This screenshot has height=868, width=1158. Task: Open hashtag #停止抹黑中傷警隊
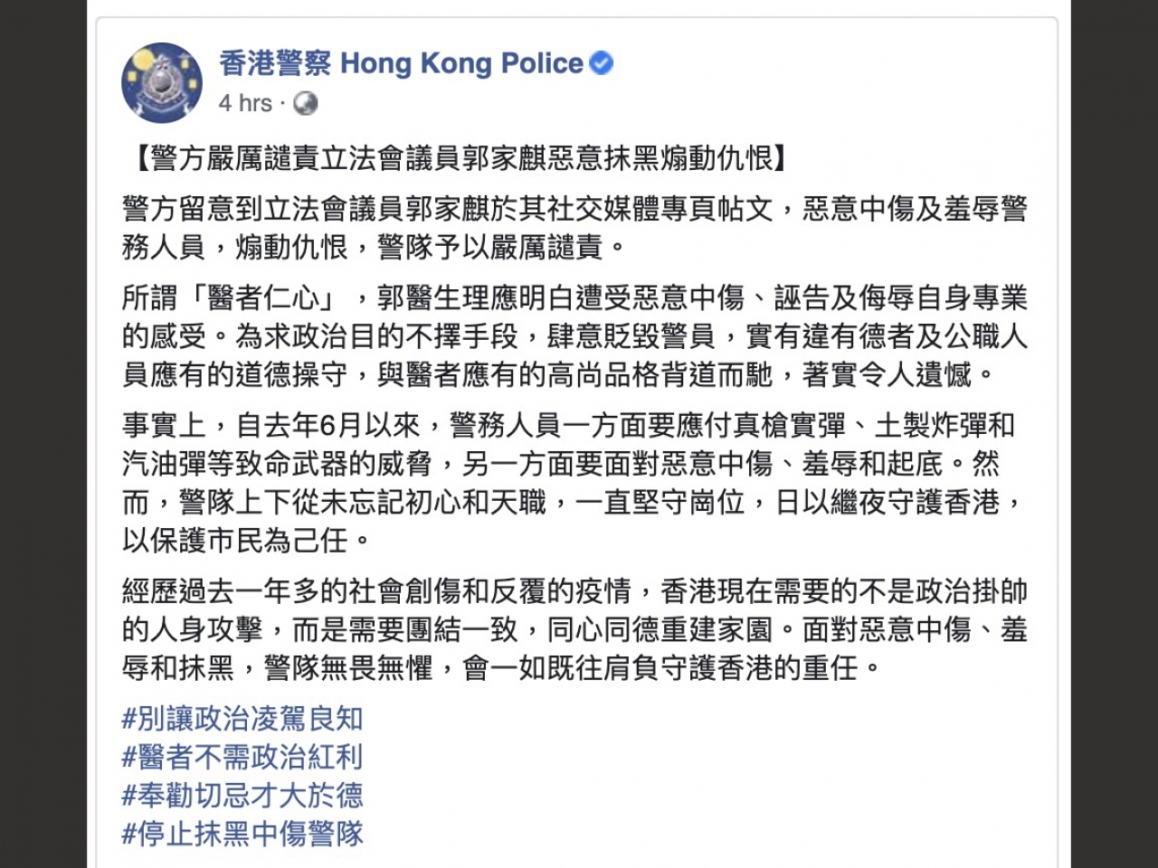[242, 833]
